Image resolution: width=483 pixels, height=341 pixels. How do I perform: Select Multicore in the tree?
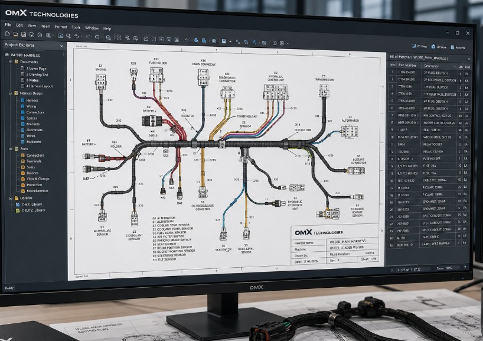(x=34, y=142)
